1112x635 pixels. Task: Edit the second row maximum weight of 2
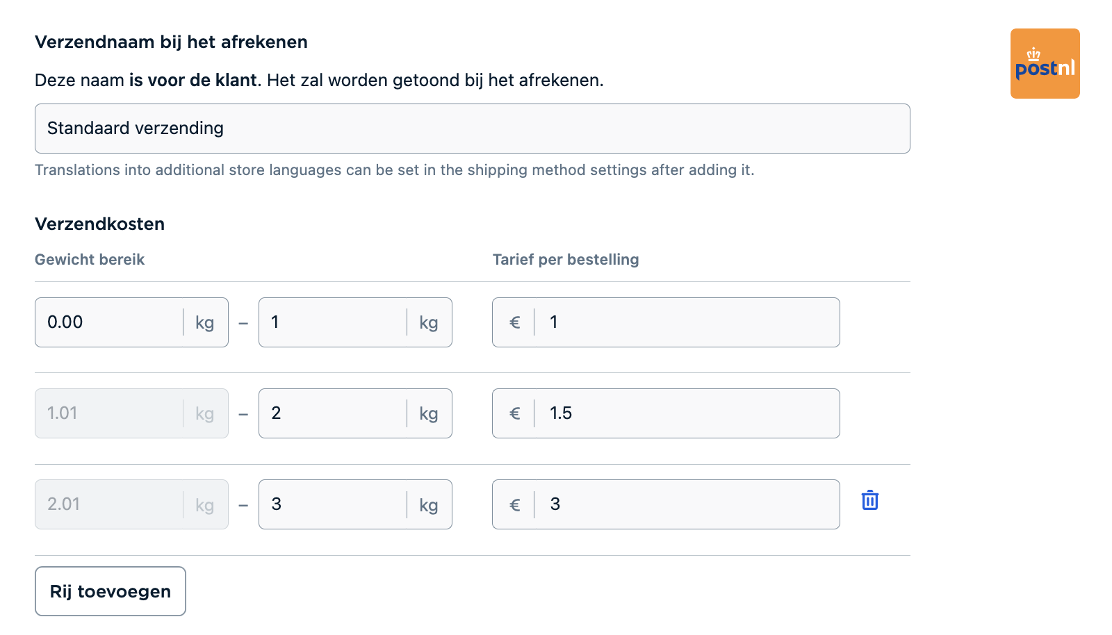click(x=332, y=413)
